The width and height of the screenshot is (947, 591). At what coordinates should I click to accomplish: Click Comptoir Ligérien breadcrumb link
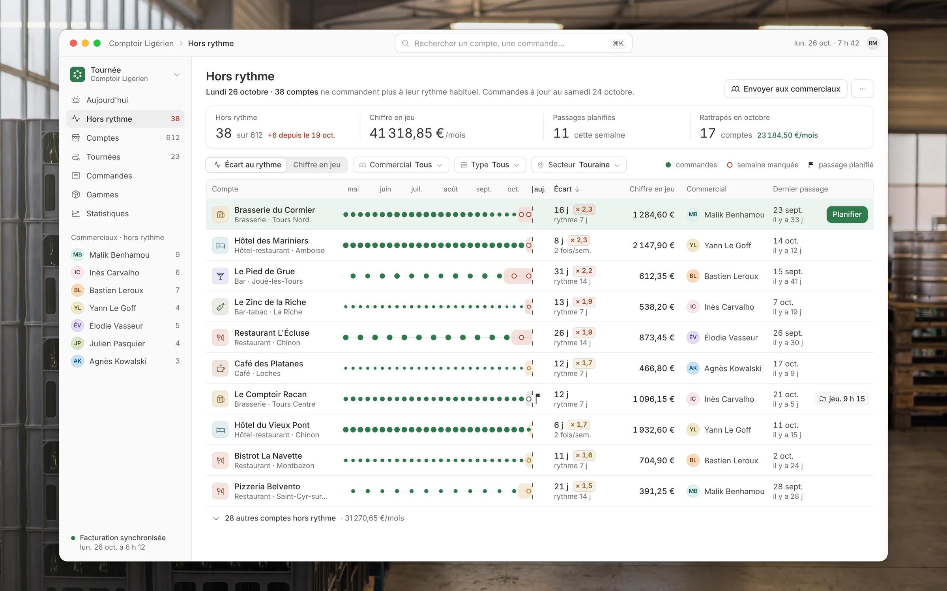click(x=141, y=43)
